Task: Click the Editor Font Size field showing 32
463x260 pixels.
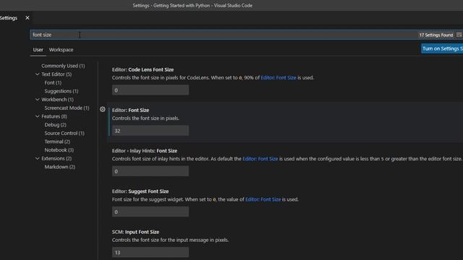Action: [x=150, y=131]
